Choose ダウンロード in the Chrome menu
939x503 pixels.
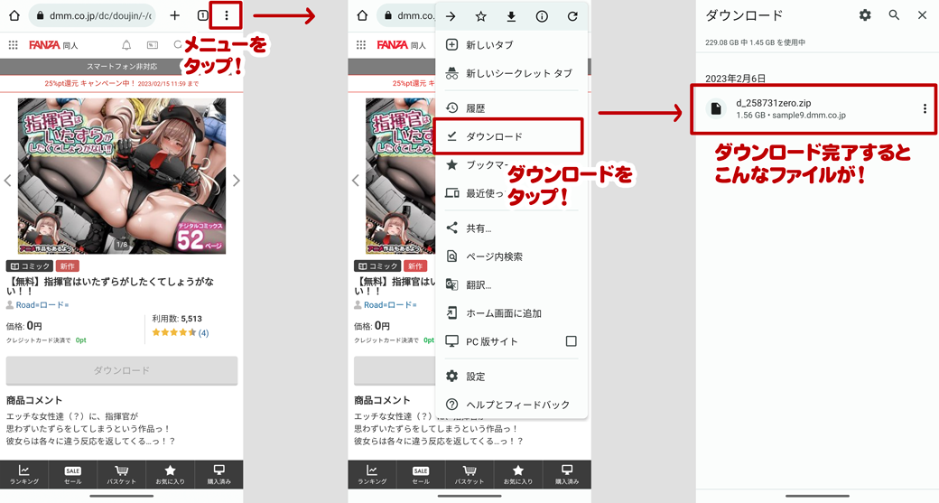pyautogui.click(x=511, y=136)
